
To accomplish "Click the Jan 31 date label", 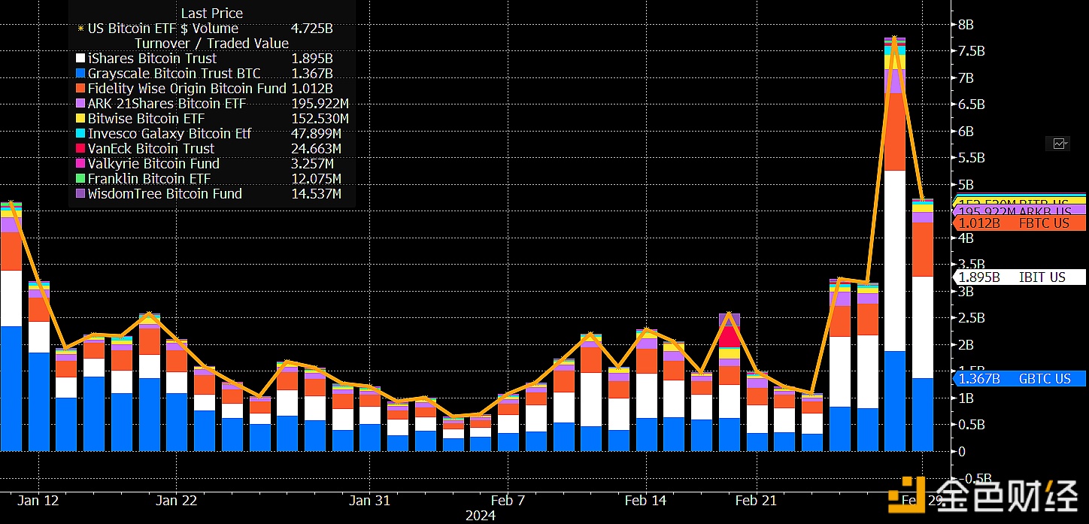I will (x=370, y=501).
